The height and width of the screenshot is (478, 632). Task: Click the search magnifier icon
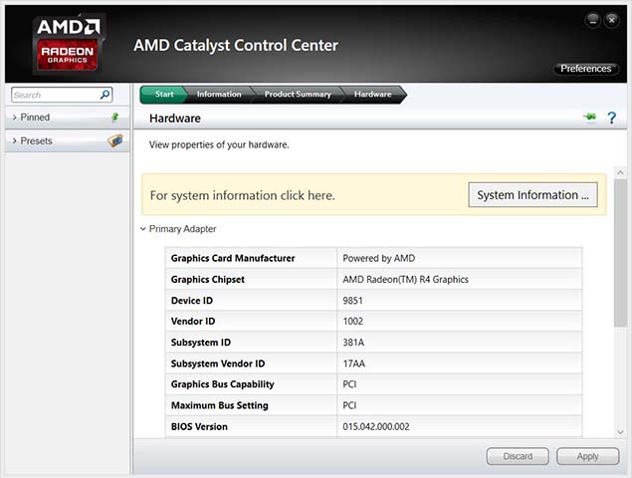click(105, 95)
